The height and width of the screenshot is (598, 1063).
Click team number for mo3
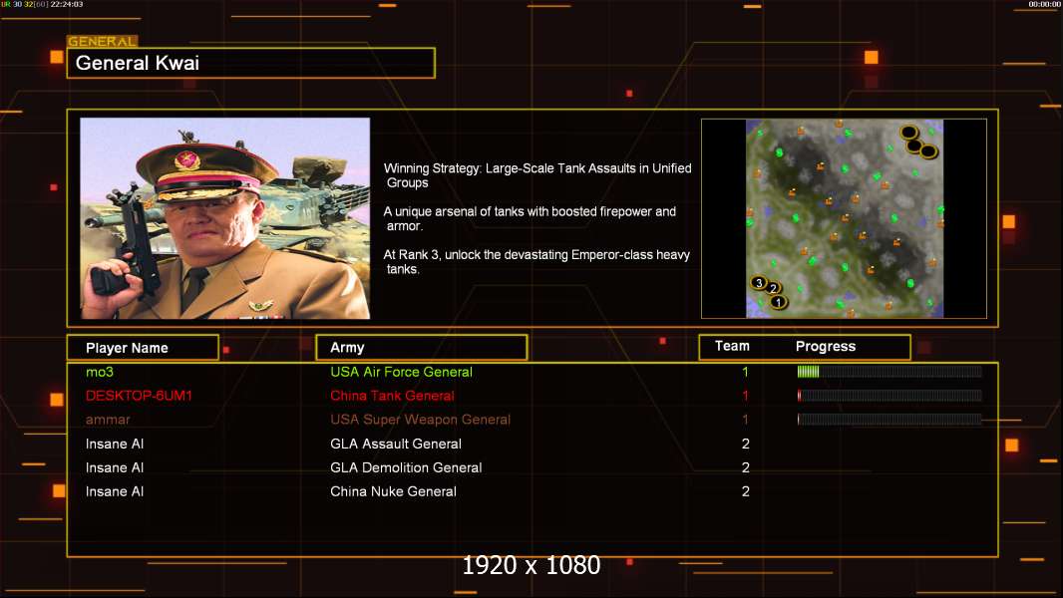[x=746, y=372]
